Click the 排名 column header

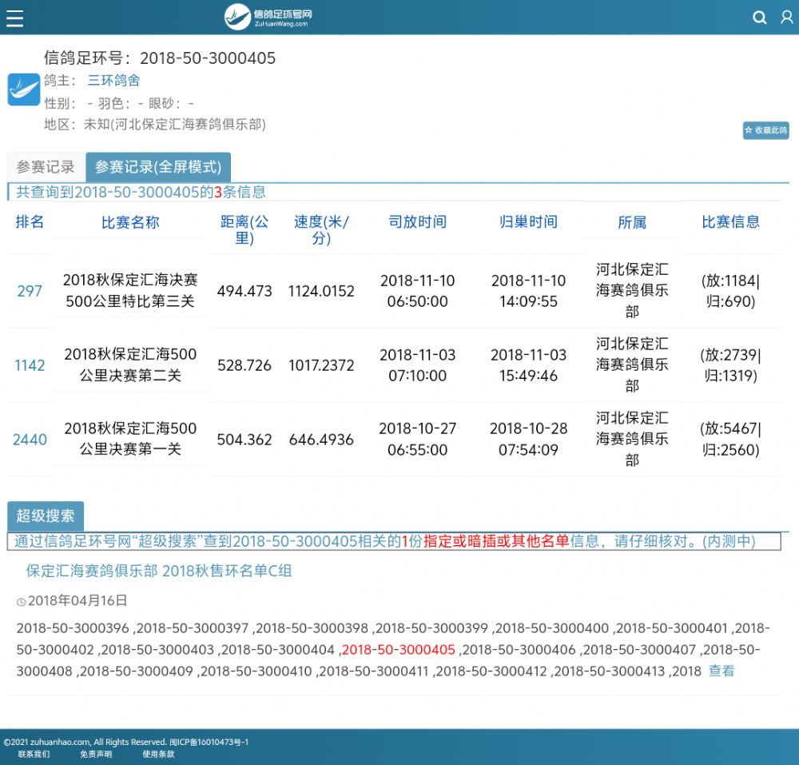[x=30, y=222]
